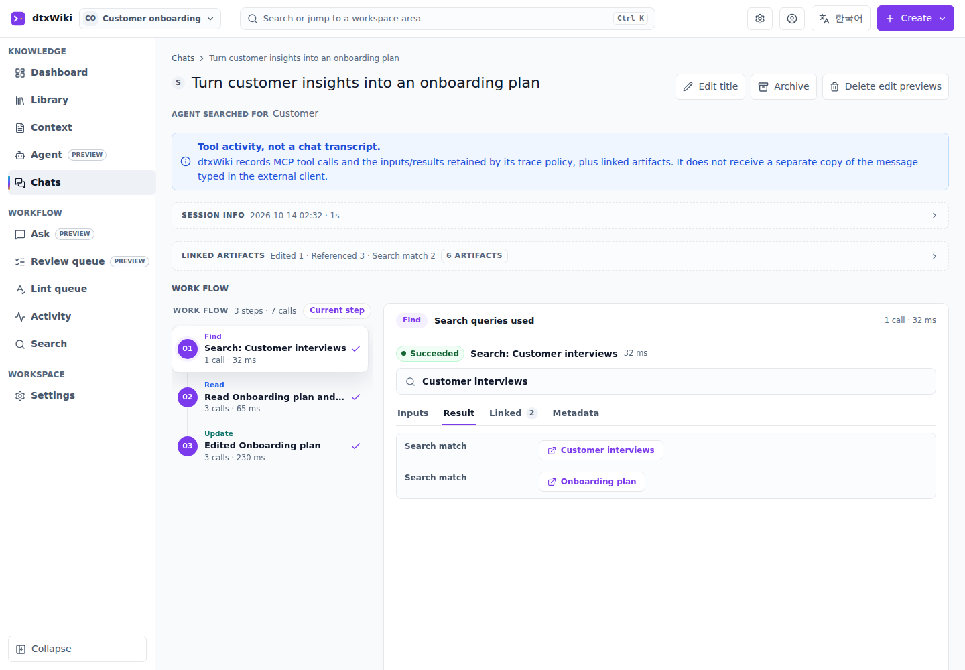Viewport: 965px width, 670px height.
Task: Select step 01 Search: Customer interviews
Action: click(270, 348)
